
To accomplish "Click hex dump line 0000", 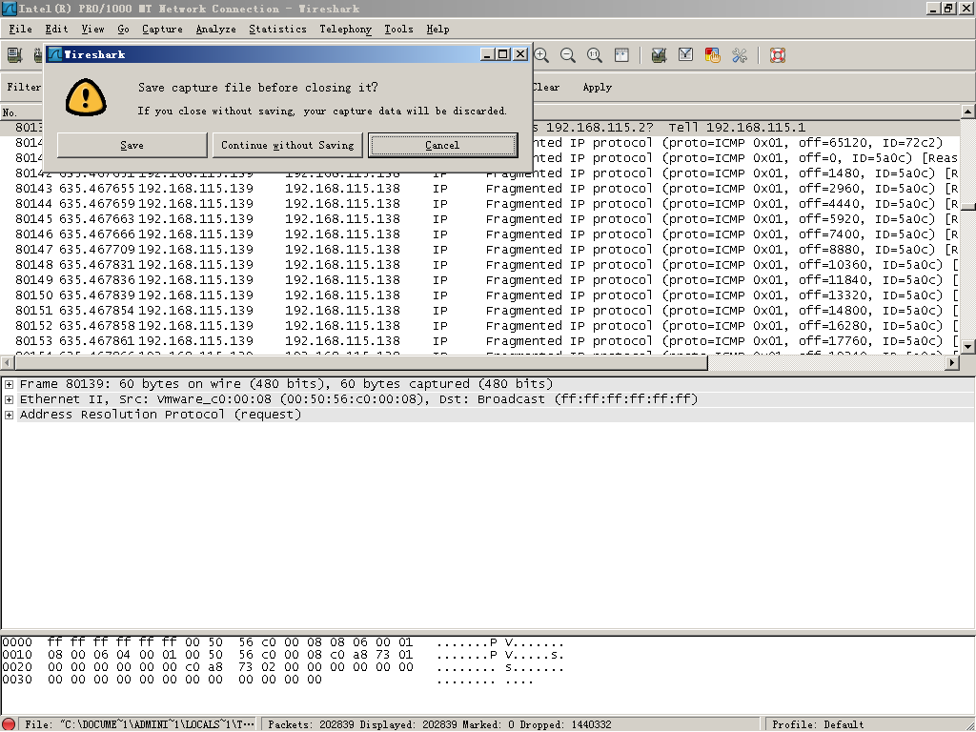I will [282, 643].
